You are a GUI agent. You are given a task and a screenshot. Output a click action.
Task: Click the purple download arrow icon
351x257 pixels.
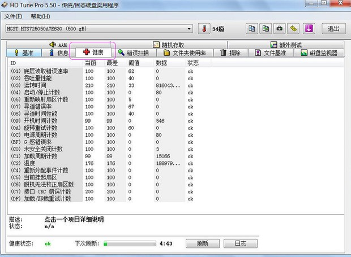pos(309,29)
